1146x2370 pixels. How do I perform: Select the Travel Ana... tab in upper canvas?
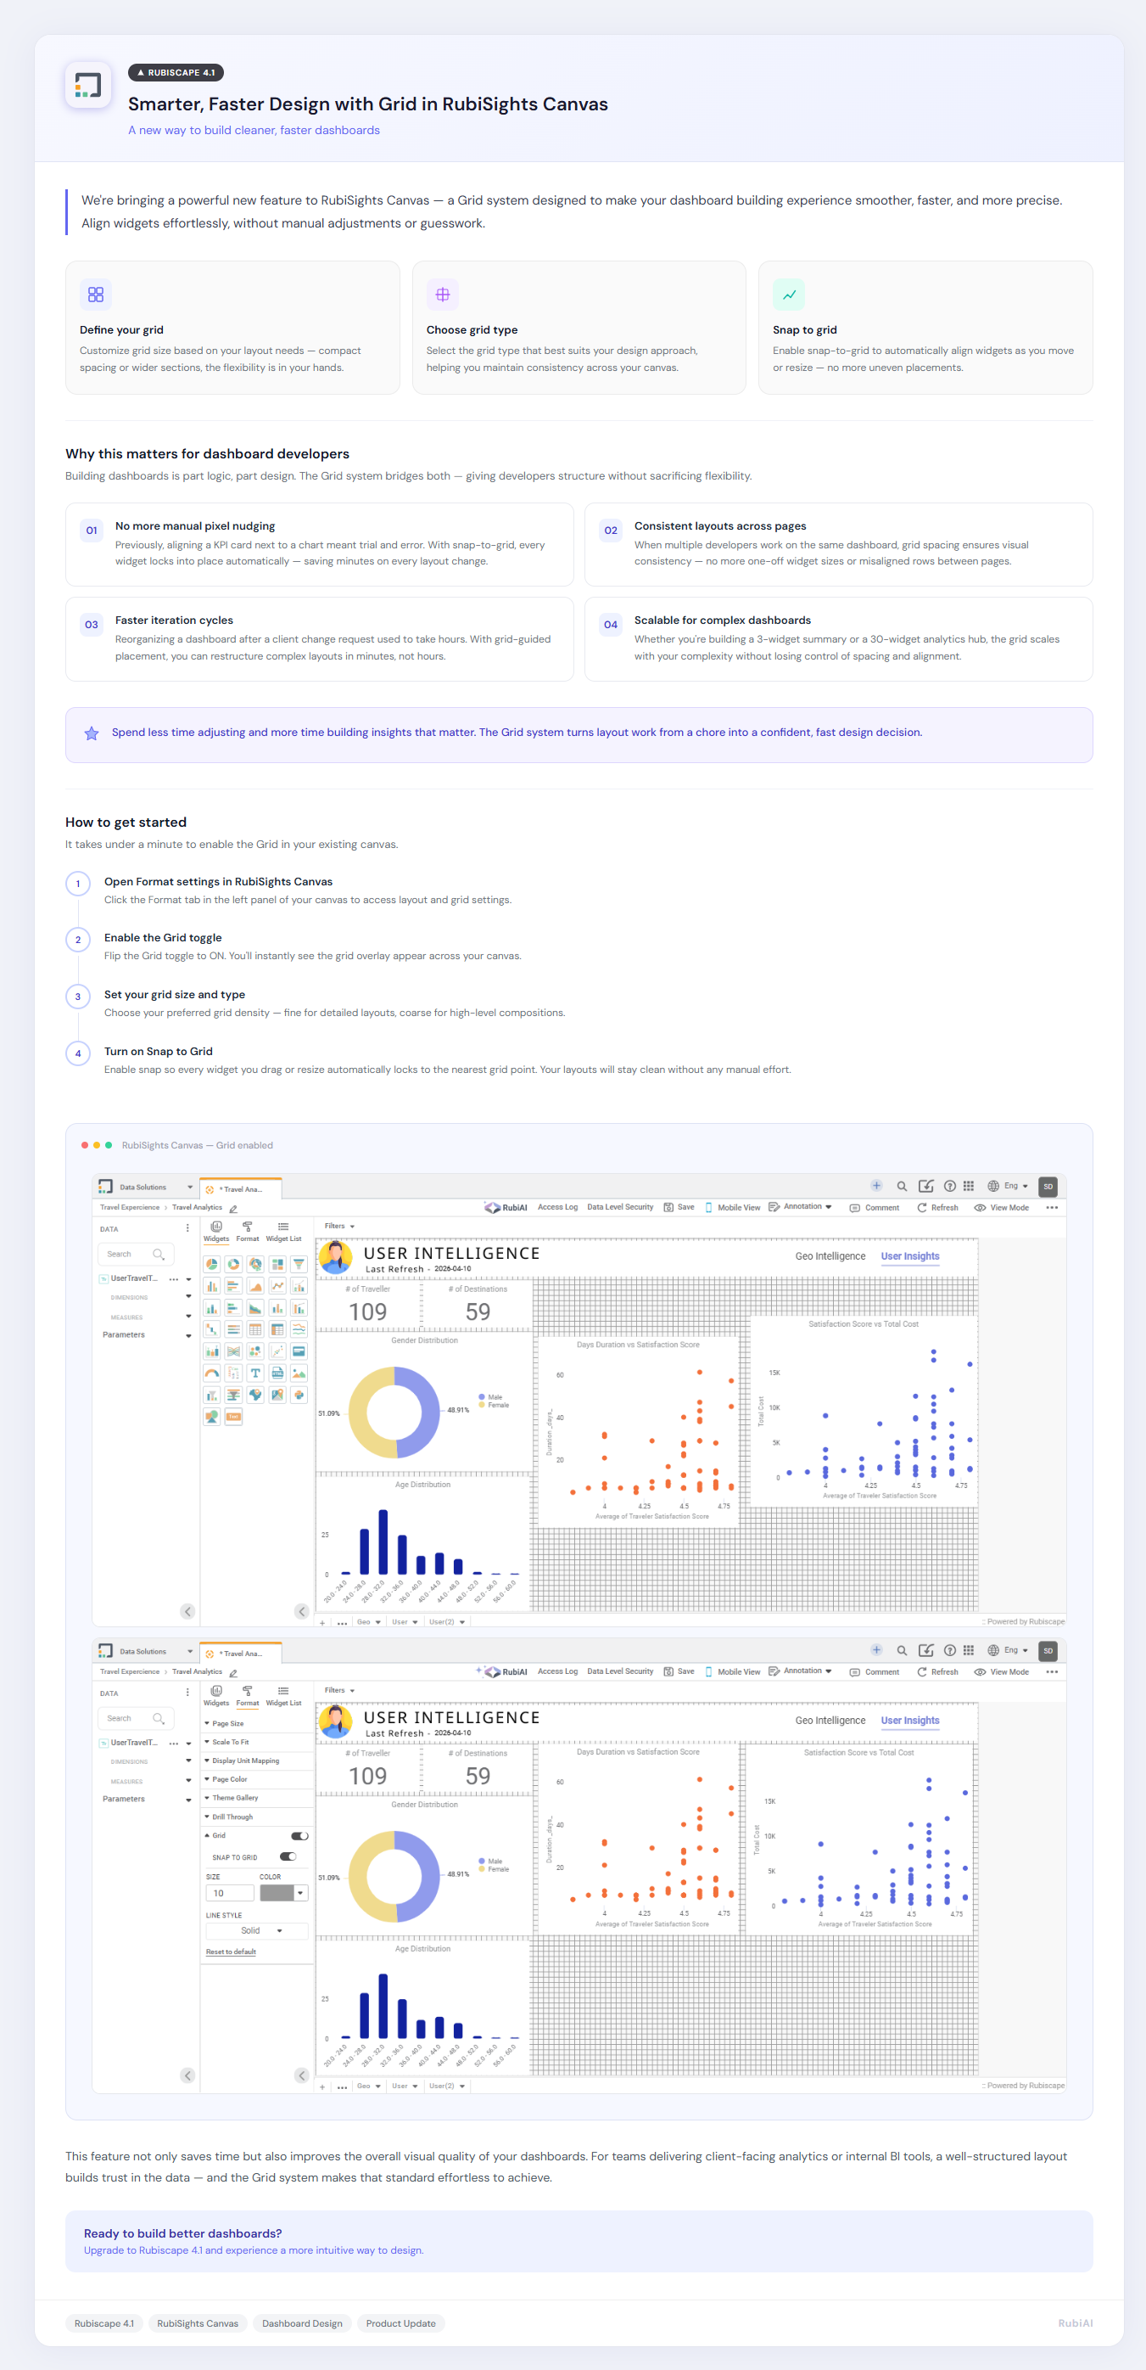tap(241, 1188)
